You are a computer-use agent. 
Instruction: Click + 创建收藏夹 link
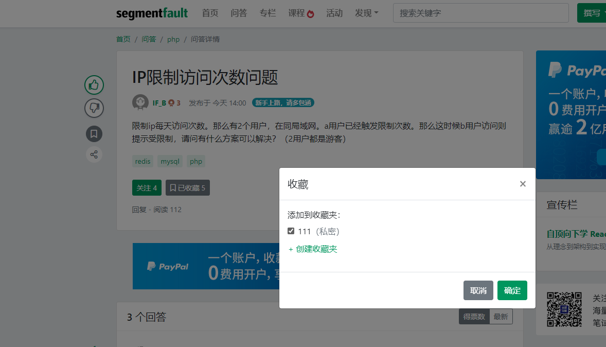313,249
